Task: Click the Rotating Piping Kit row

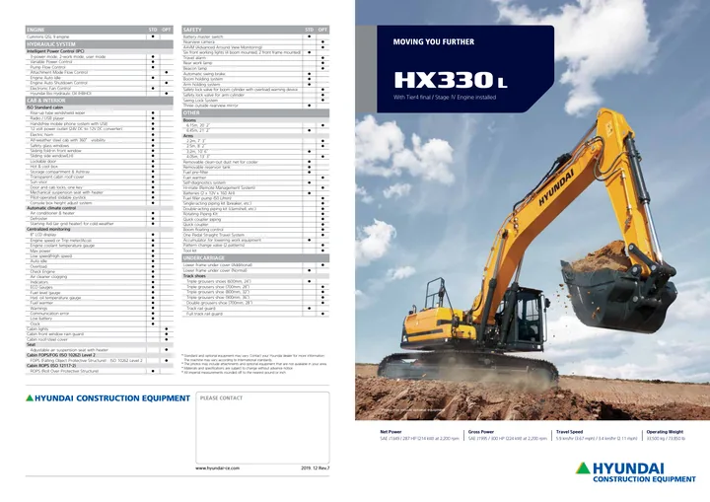Action: pos(255,214)
